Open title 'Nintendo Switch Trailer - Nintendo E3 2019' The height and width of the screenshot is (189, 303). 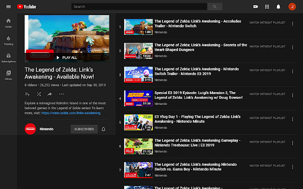[x=196, y=71]
